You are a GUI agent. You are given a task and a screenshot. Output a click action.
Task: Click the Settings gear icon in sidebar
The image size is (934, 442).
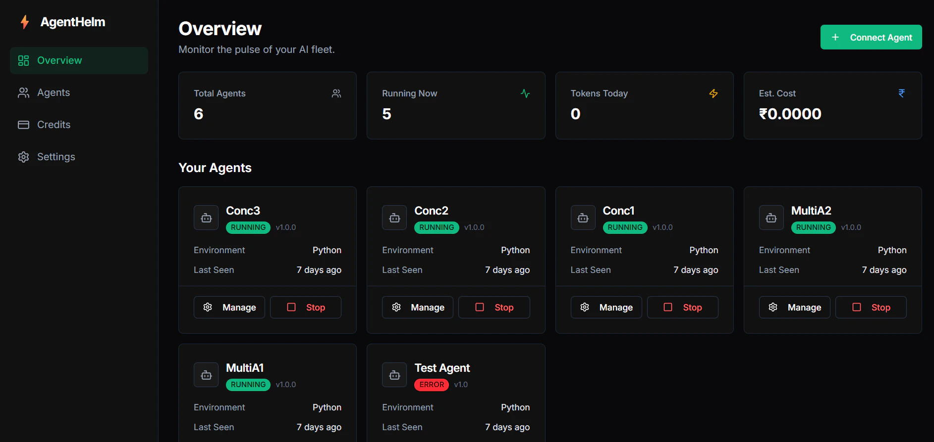point(23,157)
